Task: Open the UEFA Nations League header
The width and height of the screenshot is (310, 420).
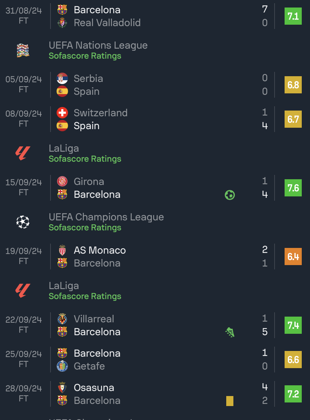Action: (98, 45)
